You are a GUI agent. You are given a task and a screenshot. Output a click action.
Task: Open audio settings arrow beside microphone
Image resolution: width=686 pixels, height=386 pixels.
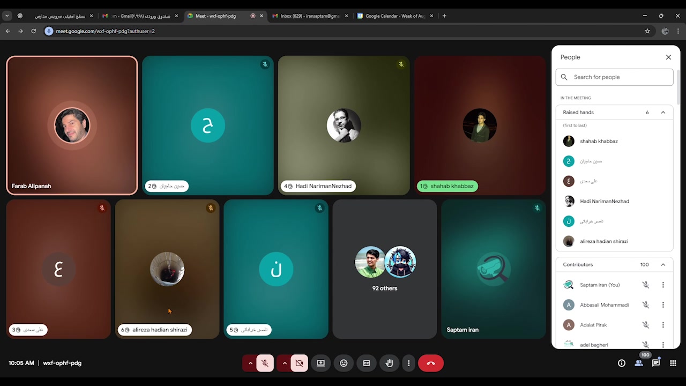click(250, 363)
